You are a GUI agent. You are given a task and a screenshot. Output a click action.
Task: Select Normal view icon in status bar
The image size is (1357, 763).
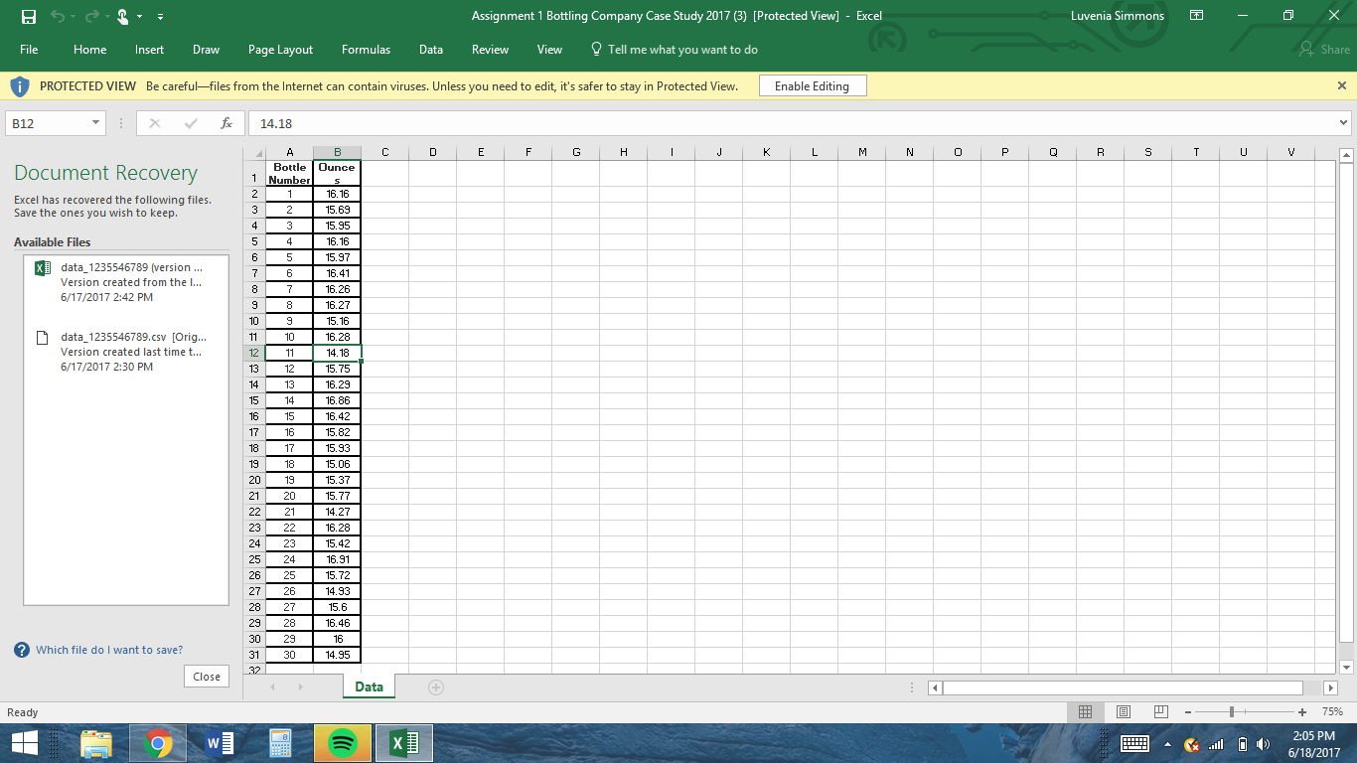coord(1086,711)
